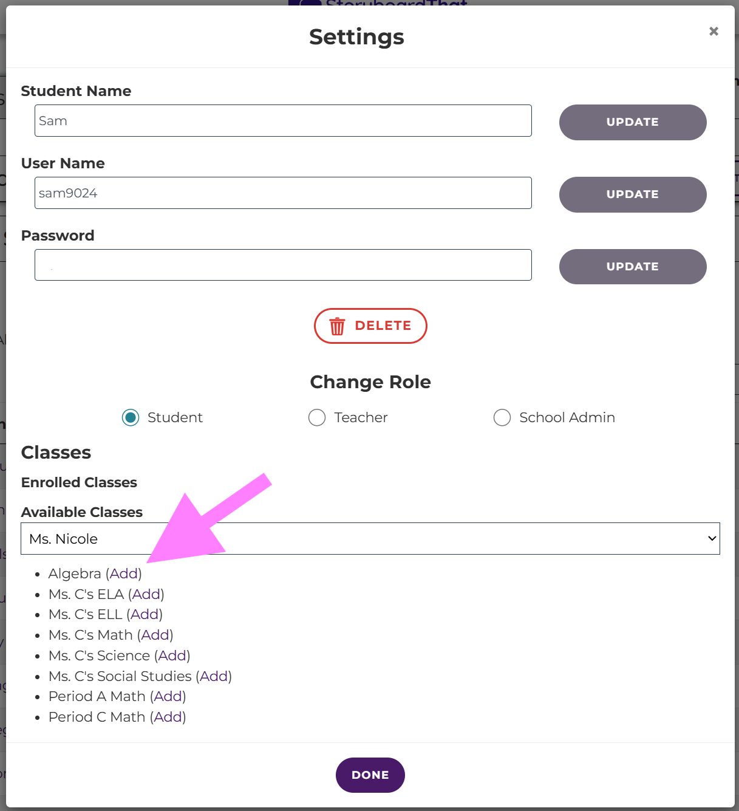Close the Settings dialog with the X
This screenshot has height=811, width=739.
click(713, 32)
